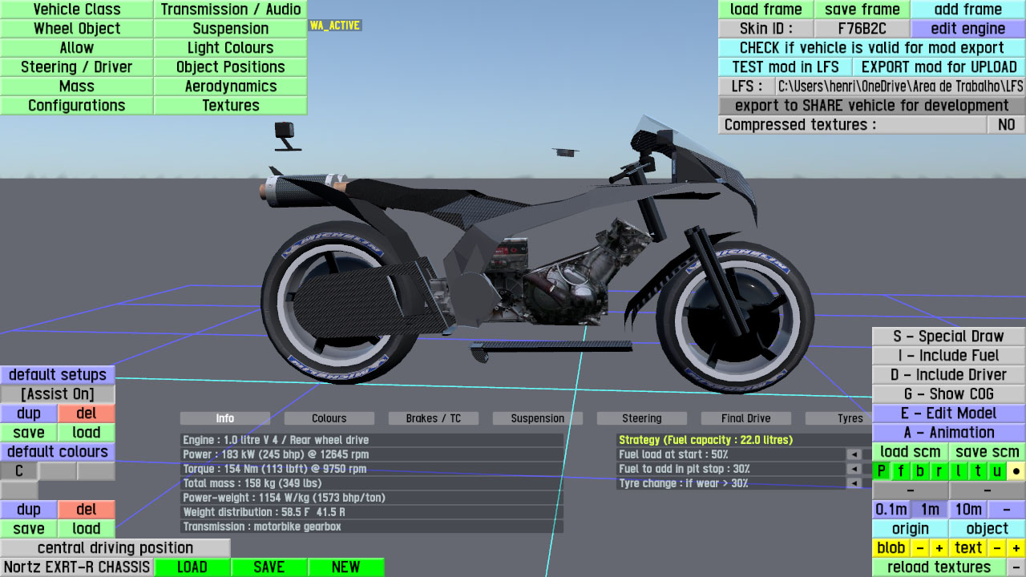The width and height of the screenshot is (1026, 577).
Task: Switch to Brakes / TC tab
Action: 434,418
